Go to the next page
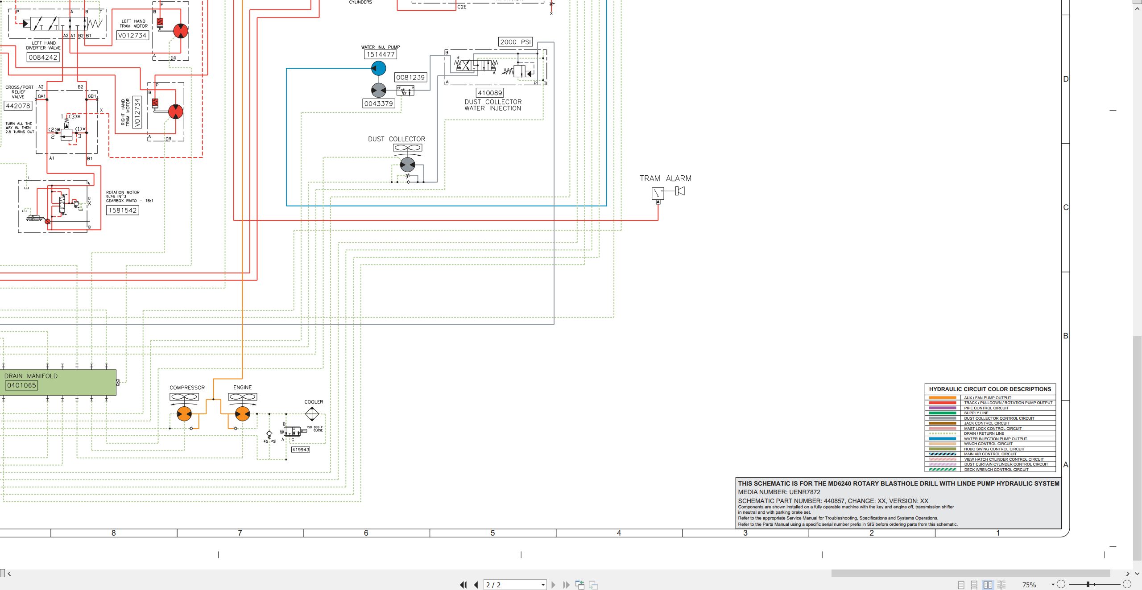Viewport: 1142px width, 590px height. click(x=554, y=585)
